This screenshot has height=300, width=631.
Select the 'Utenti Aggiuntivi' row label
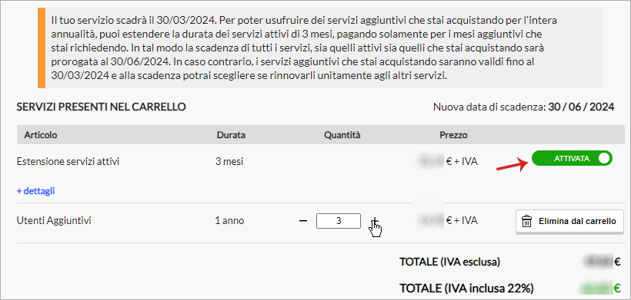(x=54, y=221)
